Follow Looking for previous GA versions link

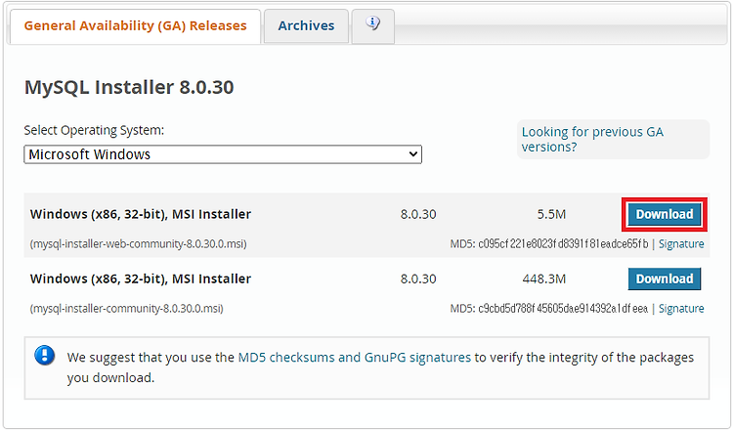pyautogui.click(x=592, y=140)
